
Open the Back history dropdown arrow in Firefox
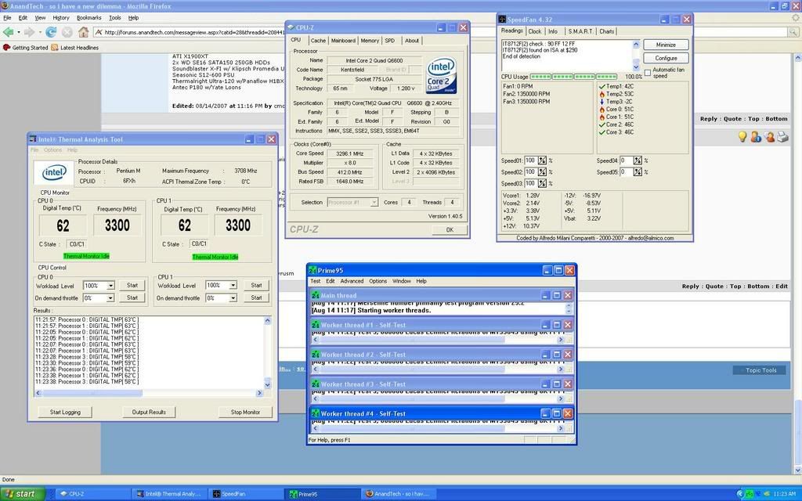point(19,32)
